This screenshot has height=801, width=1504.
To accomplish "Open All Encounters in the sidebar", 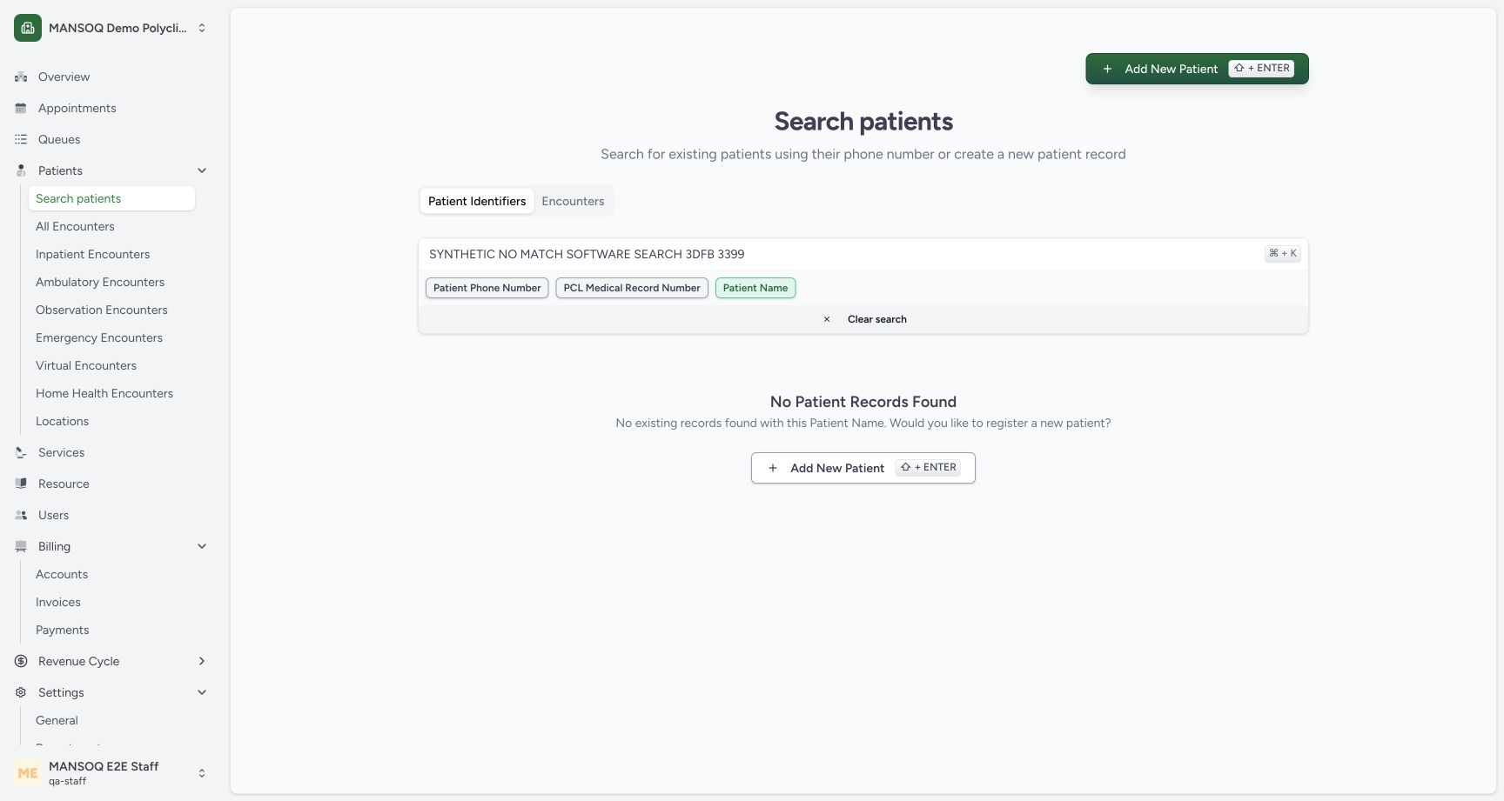I will (111, 226).
